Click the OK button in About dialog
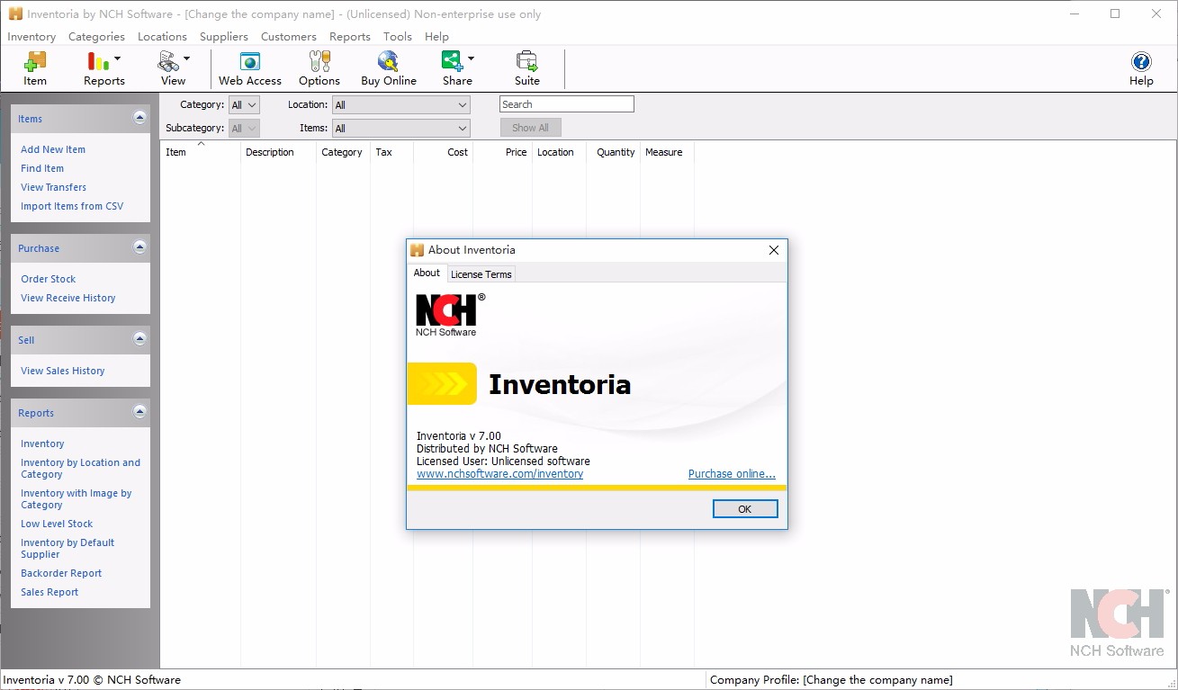 pos(744,507)
